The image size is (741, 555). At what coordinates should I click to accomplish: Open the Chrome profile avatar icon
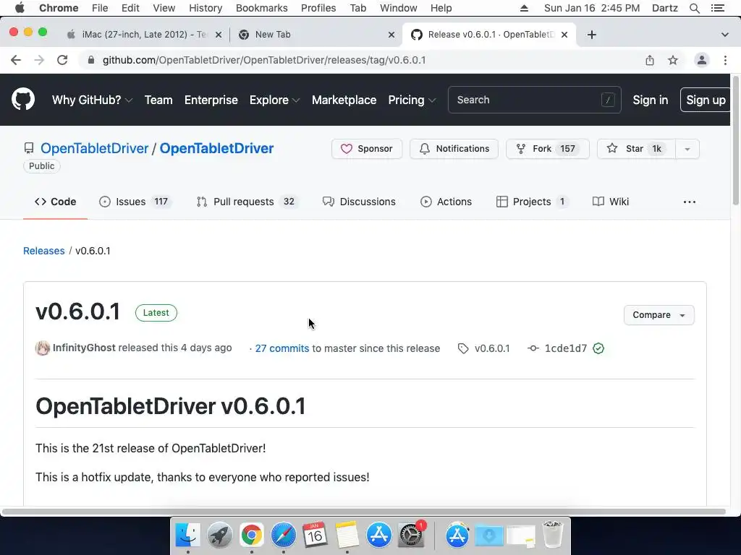point(702,60)
